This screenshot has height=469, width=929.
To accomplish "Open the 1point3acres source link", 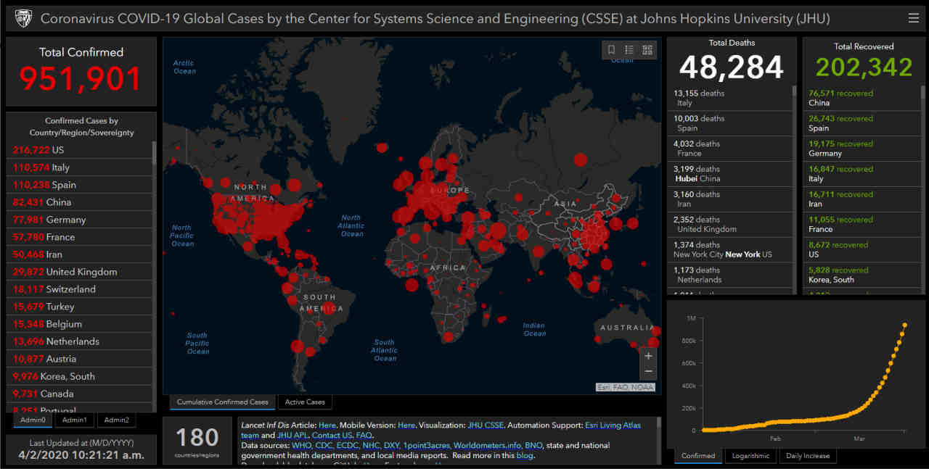I will coord(427,445).
